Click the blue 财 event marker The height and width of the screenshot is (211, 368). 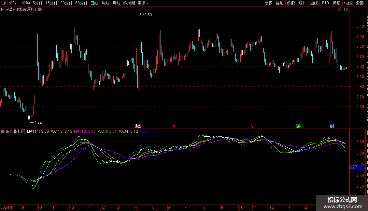click(332, 126)
